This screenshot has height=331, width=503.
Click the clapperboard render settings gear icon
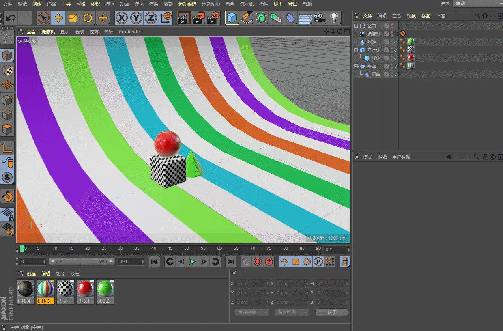[x=213, y=18]
